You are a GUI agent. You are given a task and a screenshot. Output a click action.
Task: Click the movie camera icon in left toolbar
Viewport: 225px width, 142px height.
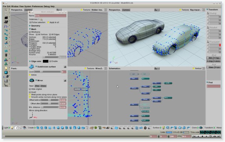(6, 22)
